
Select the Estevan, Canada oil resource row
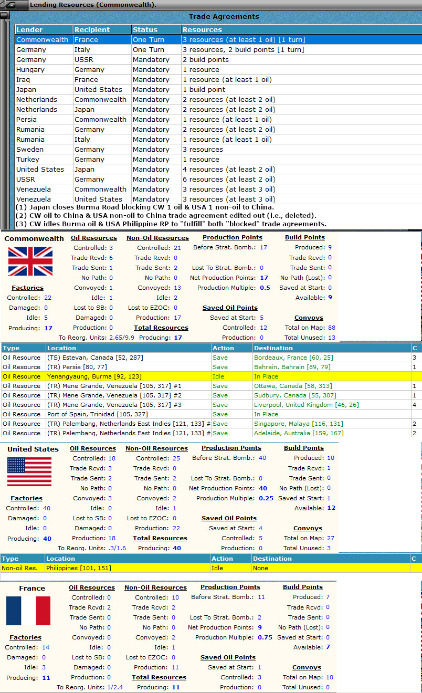click(211, 358)
